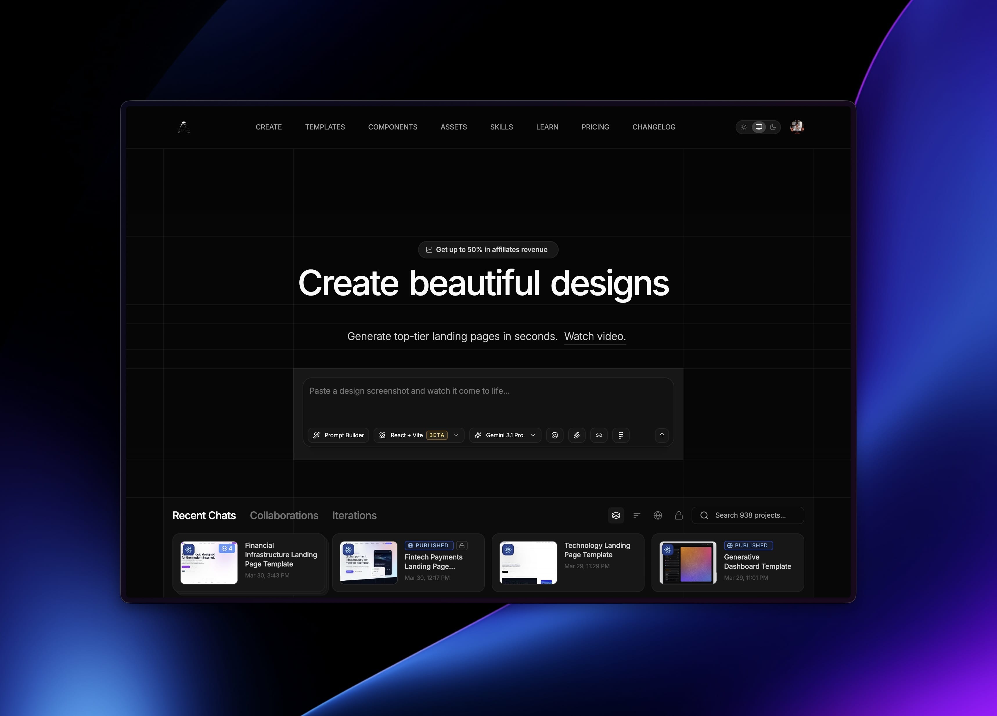Switch to light theme with sun icon
Viewport: 997px width, 716px height.
(x=744, y=127)
